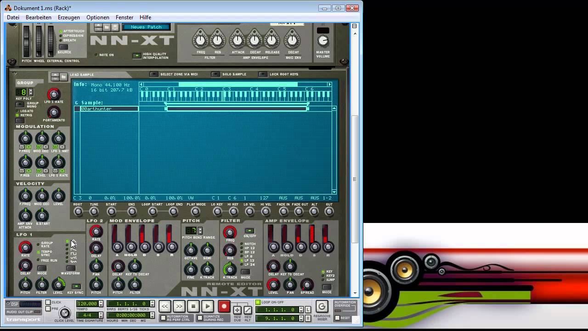Open patch browser folder icon beside Neues Patch
588x331 pixels.
(x=107, y=28)
